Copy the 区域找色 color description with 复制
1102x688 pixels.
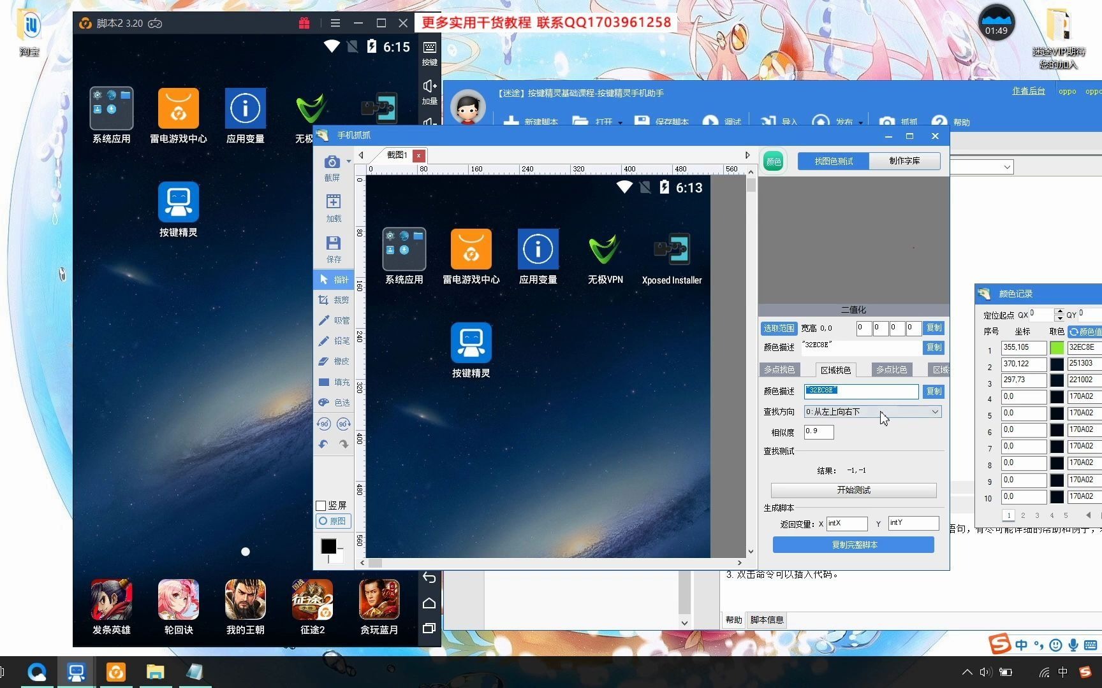click(x=934, y=391)
